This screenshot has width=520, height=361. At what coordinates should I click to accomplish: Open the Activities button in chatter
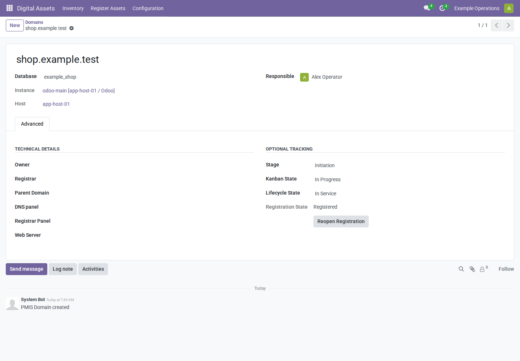click(x=93, y=269)
